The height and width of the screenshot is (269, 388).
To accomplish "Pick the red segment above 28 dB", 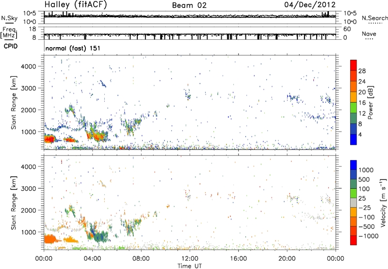I will [354, 65].
